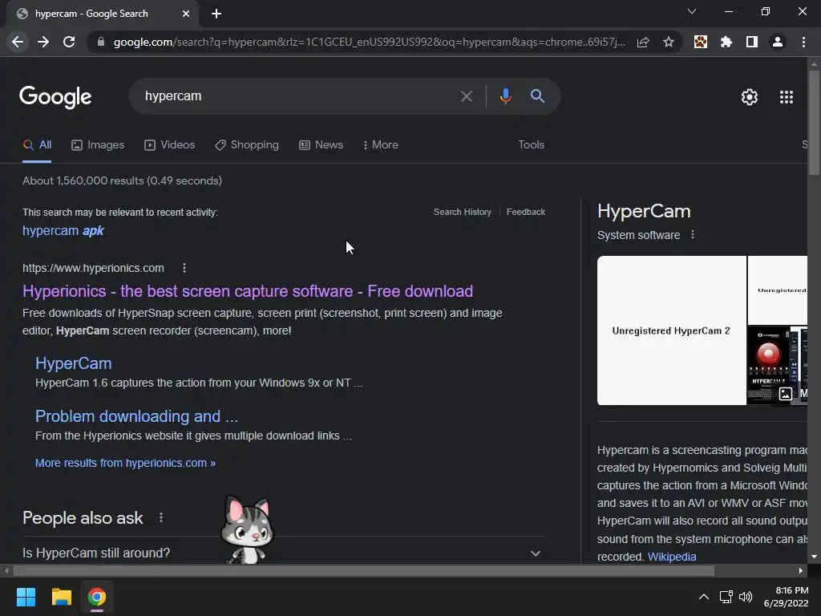The width and height of the screenshot is (821, 616).
Task: Open the Windows Start menu
Action: (26, 597)
